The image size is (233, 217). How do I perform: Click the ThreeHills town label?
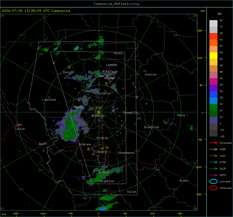click(x=130, y=113)
